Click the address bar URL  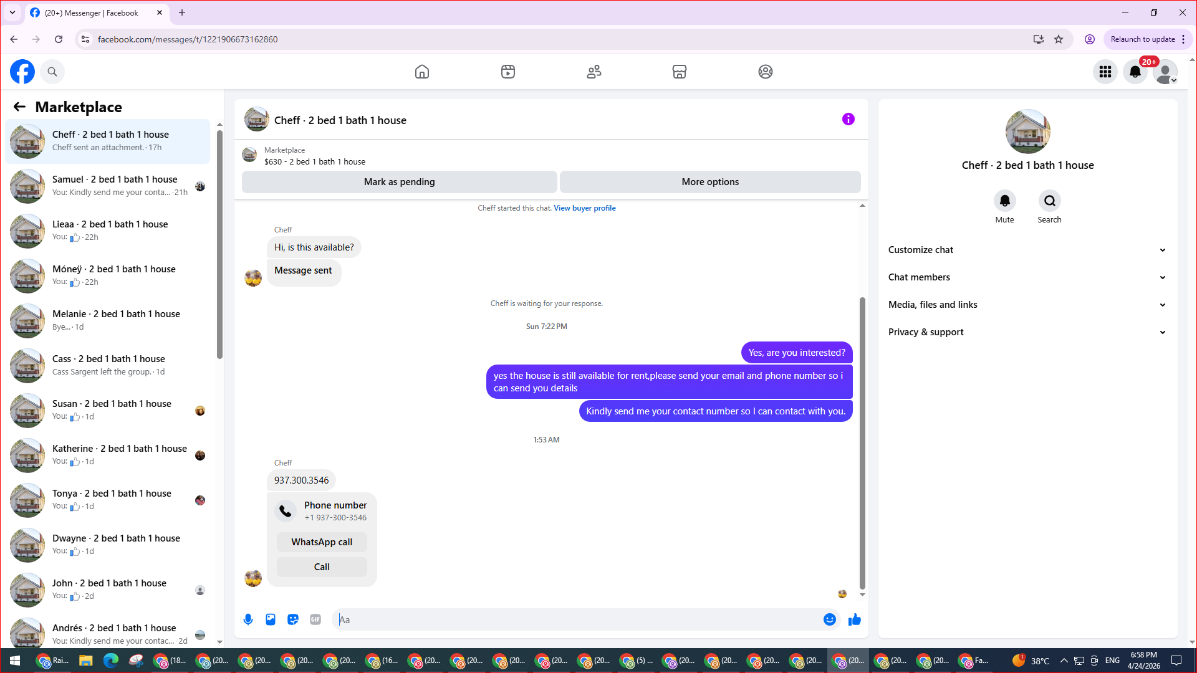(188, 39)
